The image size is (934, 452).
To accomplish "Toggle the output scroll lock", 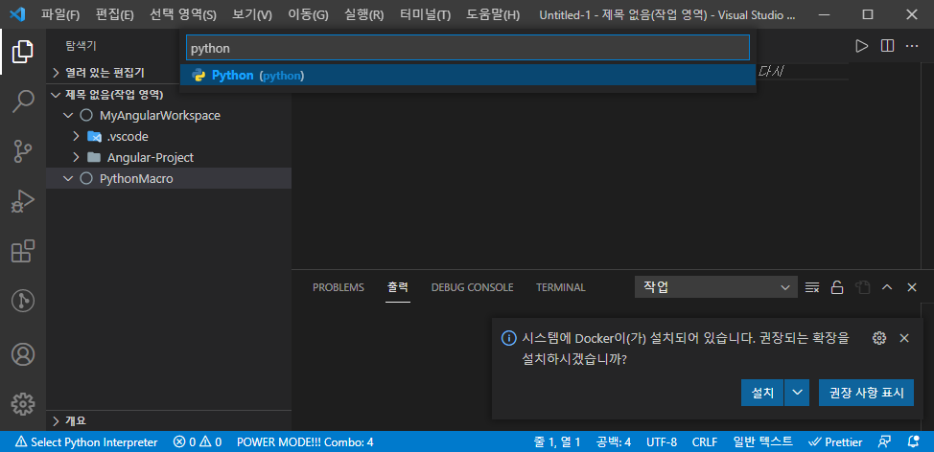I will (837, 288).
